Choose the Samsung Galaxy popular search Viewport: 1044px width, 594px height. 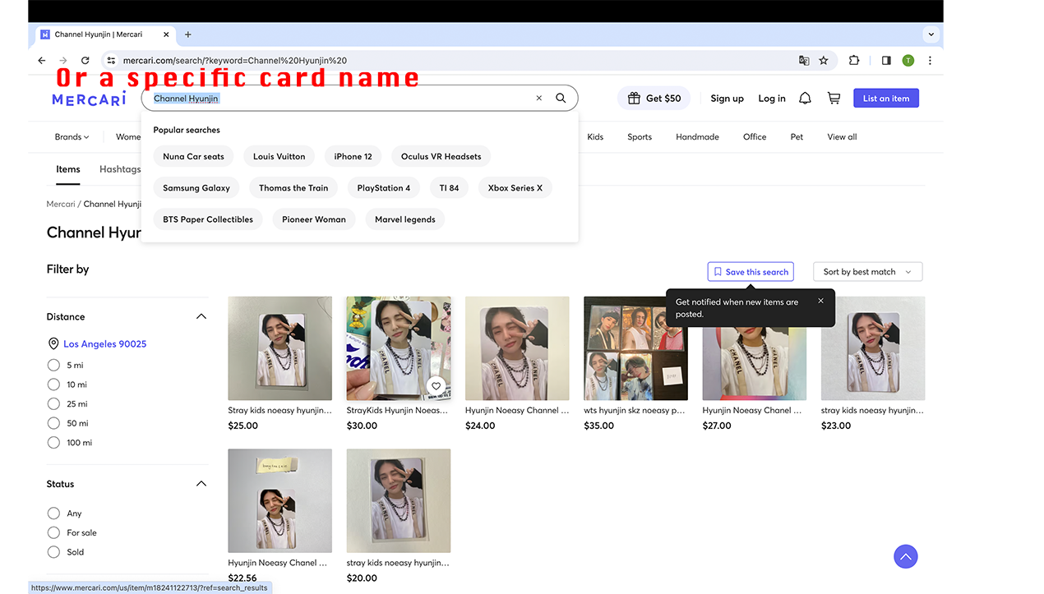pyautogui.click(x=196, y=187)
